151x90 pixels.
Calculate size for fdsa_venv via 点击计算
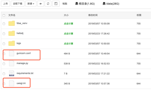[68, 23]
